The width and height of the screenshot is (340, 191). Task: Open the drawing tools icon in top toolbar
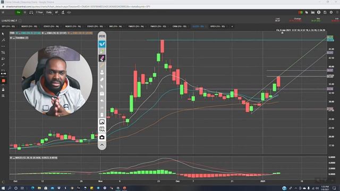(63, 12)
